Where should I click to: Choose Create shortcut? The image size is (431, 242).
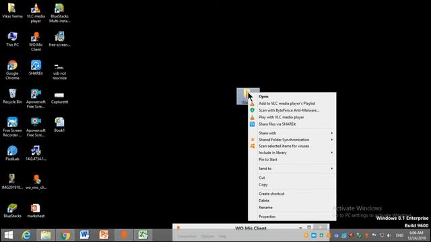tap(292, 194)
